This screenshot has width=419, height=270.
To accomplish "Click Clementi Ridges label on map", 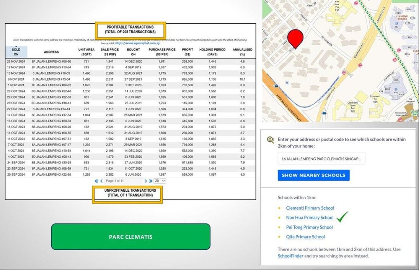I will (402, 18).
